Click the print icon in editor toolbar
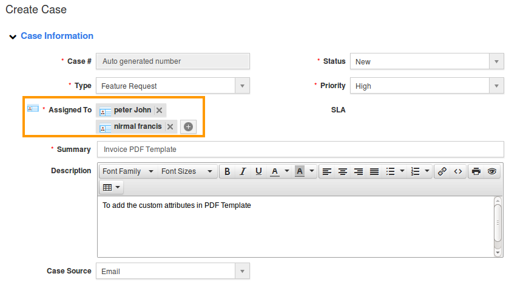Image resolution: width=509 pixels, height=282 pixels. point(476,171)
